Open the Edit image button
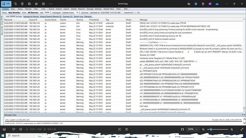 pos(6,4)
